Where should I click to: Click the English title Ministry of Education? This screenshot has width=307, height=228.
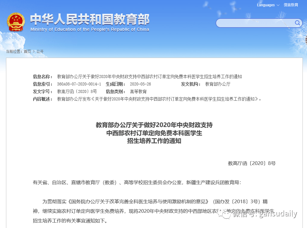[90, 30]
